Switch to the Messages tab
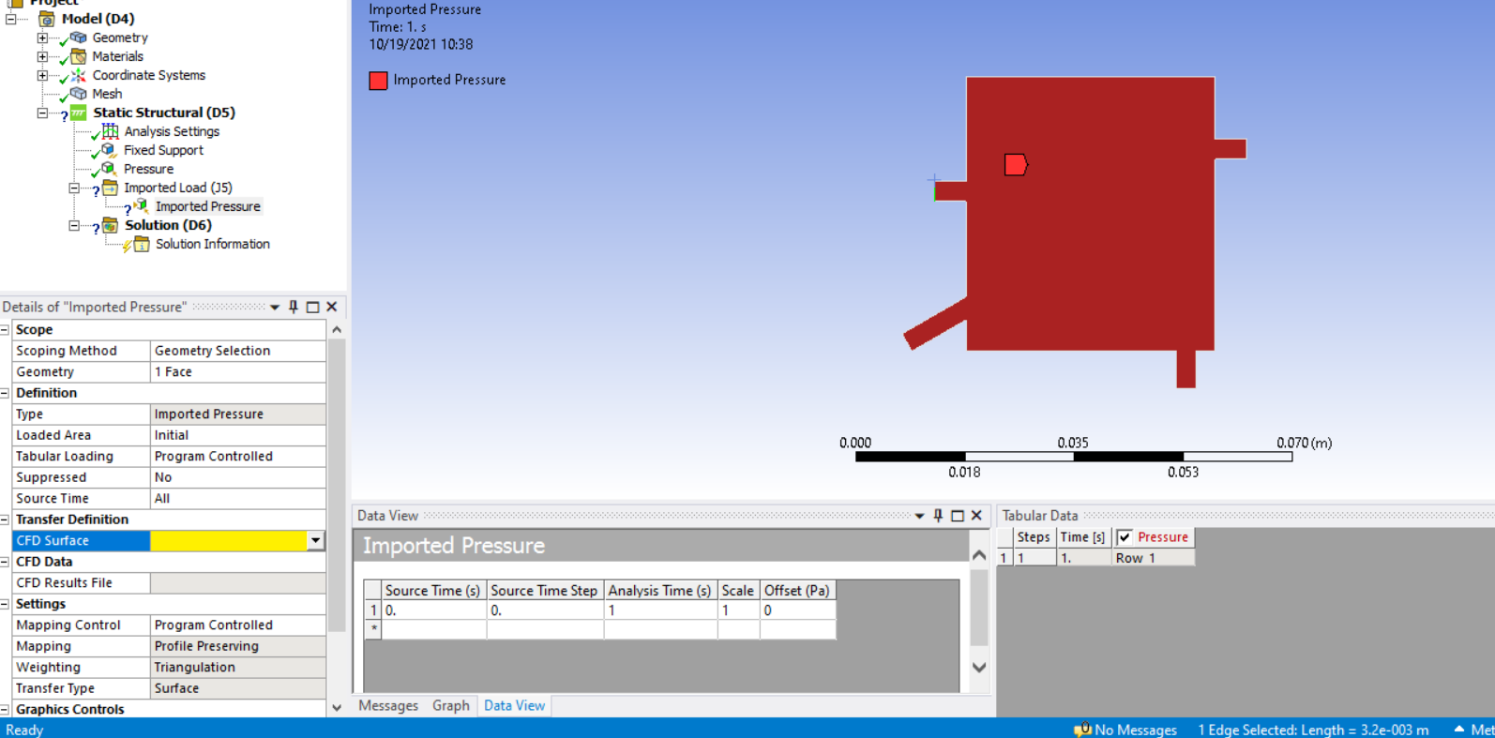1495x738 pixels. tap(388, 706)
